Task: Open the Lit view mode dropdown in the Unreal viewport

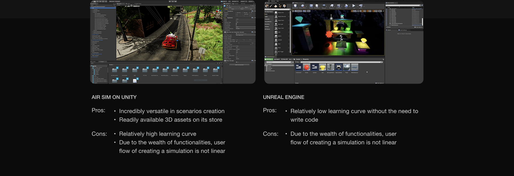Action: [x=304, y=11]
